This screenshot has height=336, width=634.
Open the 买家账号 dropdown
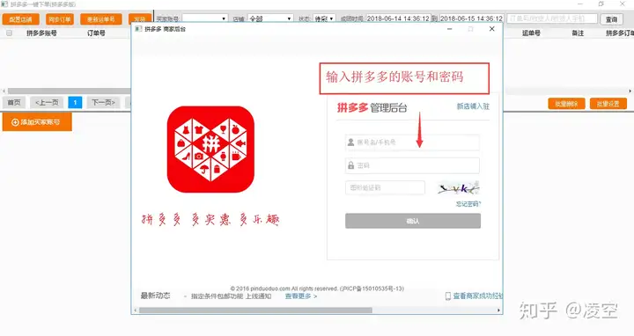click(x=204, y=18)
